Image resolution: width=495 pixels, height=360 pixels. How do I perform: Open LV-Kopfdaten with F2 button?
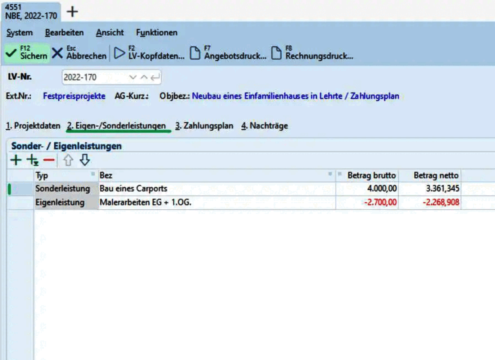(x=148, y=53)
